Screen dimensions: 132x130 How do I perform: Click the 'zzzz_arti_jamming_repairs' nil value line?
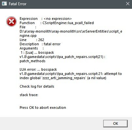[x=63, y=78]
